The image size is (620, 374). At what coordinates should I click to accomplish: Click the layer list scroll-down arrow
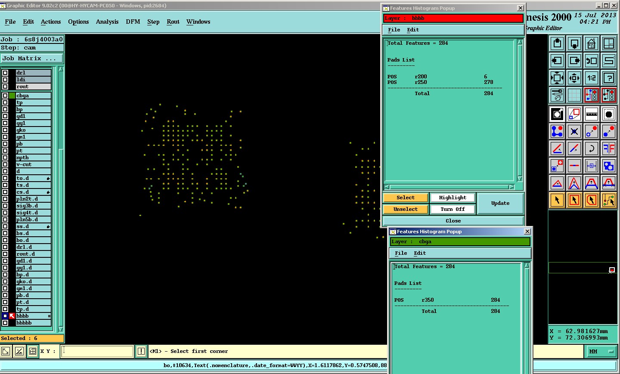[61, 329]
